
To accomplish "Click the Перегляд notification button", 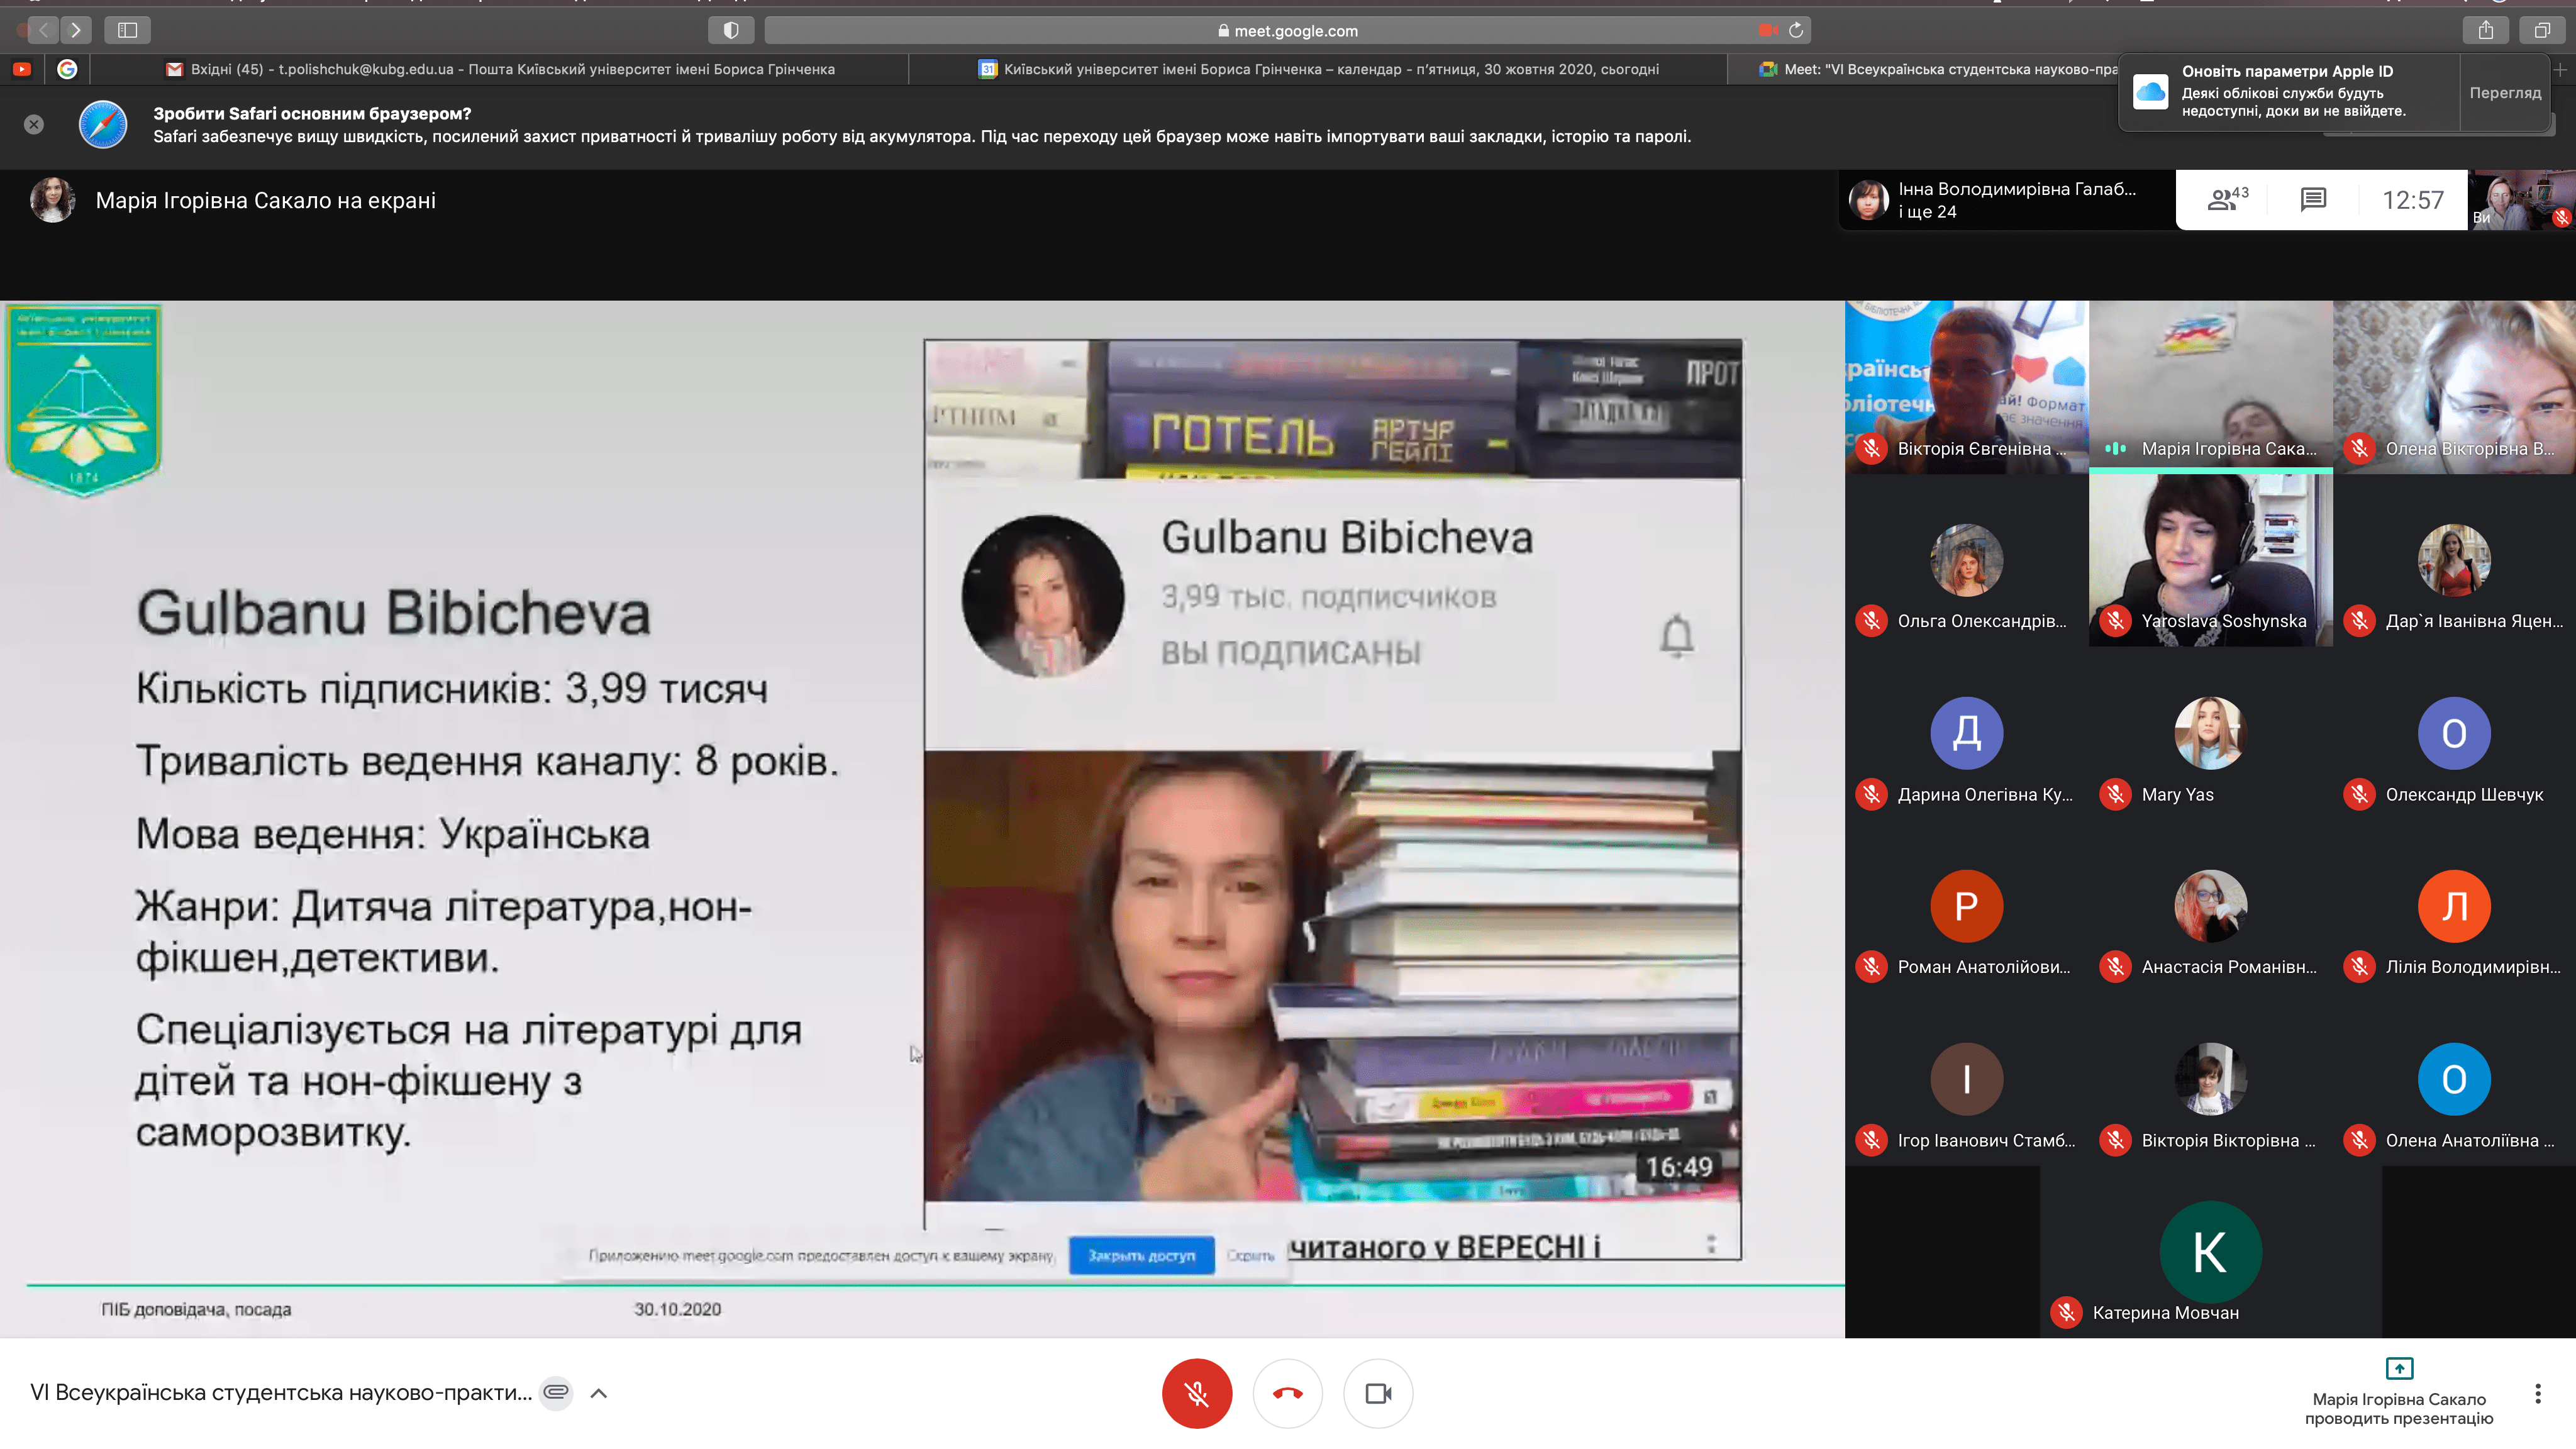I will point(2504,93).
